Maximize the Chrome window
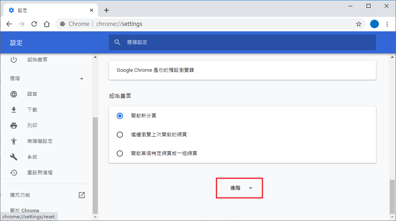 click(x=368, y=6)
